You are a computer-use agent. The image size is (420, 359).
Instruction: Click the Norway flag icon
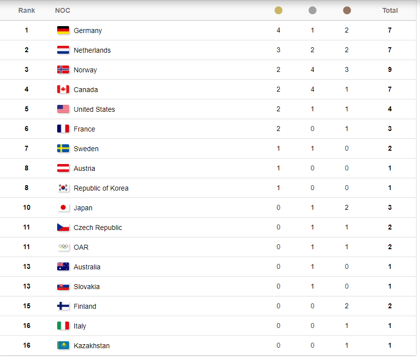coord(63,70)
